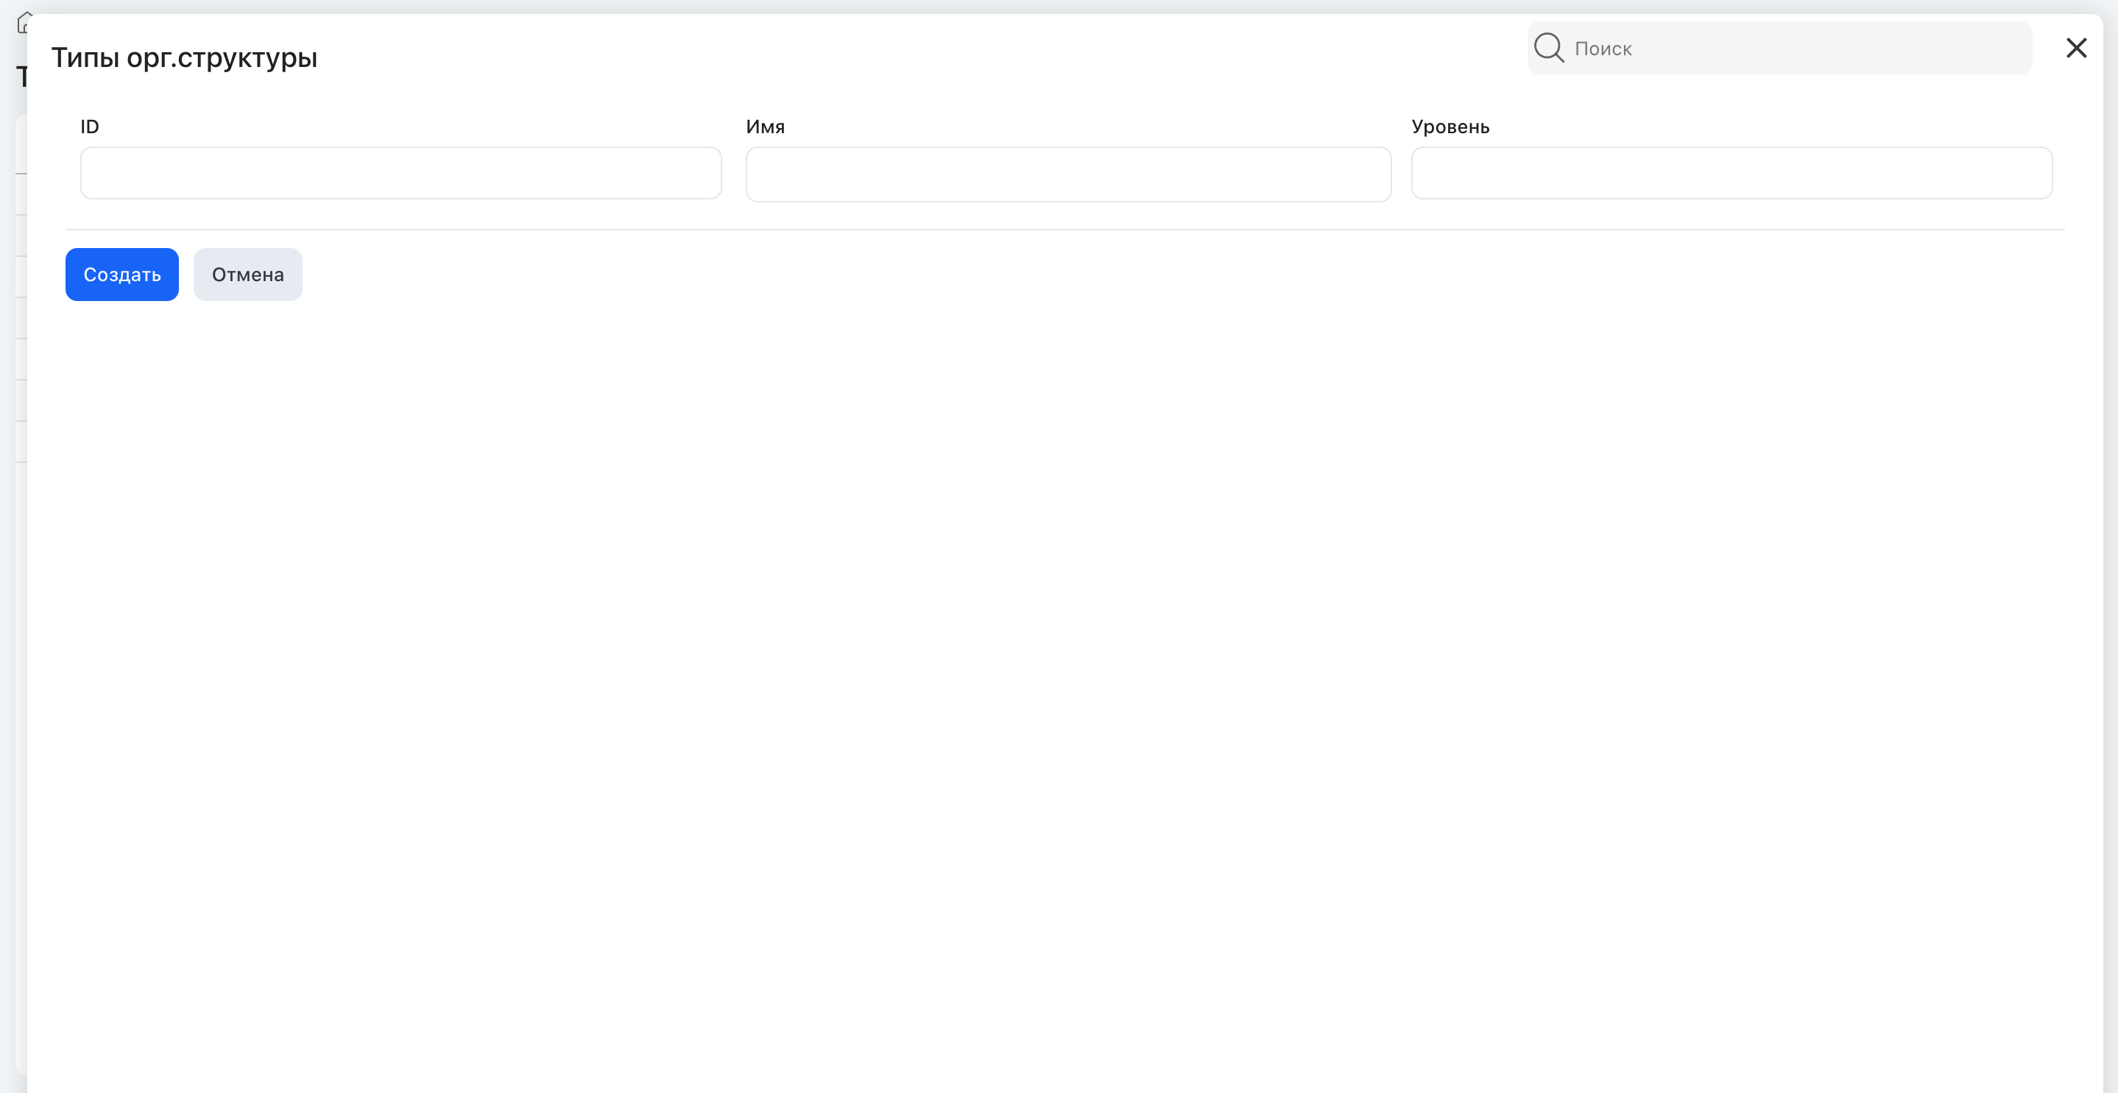2118x1093 pixels.
Task: Click the ID input field
Action: tap(400, 172)
